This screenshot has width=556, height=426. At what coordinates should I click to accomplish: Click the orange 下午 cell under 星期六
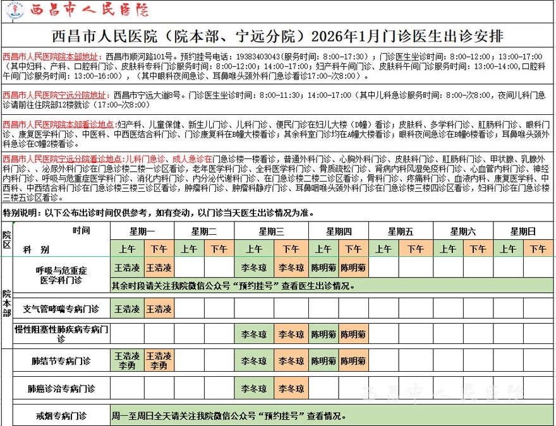tap(478, 249)
